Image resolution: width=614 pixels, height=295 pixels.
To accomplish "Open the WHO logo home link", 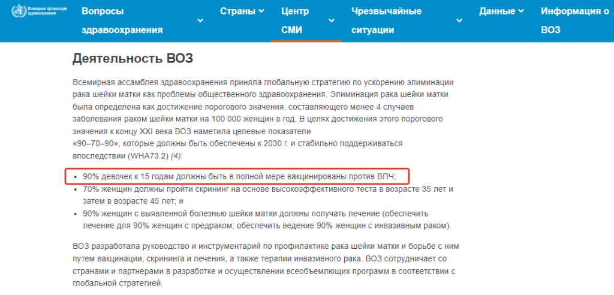I will tap(39, 11).
